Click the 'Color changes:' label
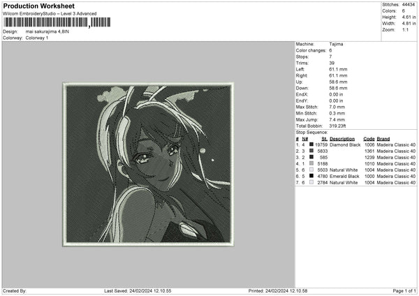This screenshot has height=296, width=419. click(x=311, y=50)
